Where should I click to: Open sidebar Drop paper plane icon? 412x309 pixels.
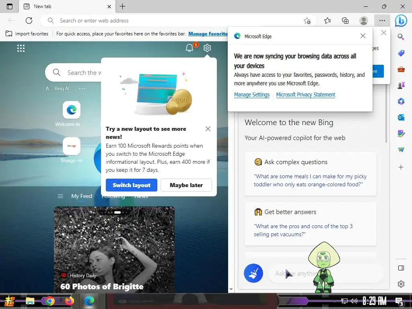401,150
